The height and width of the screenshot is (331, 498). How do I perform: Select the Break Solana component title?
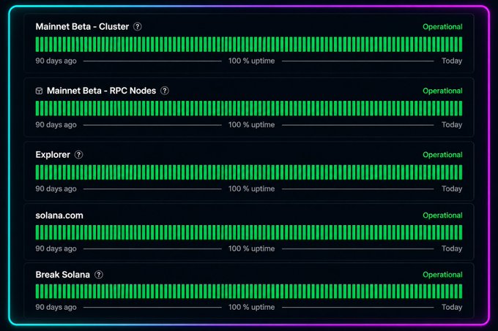click(x=62, y=275)
